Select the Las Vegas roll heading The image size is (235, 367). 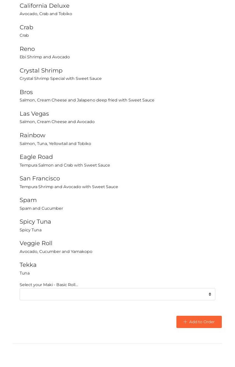coord(34,114)
